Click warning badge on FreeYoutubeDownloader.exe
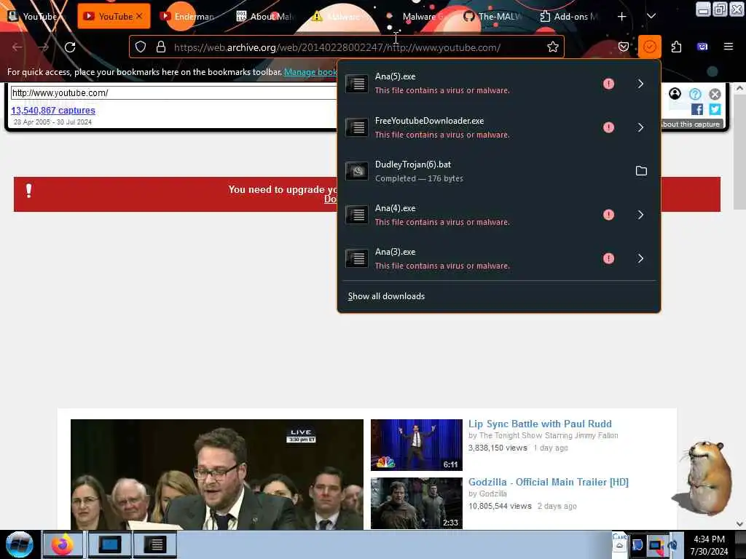 pos(608,127)
